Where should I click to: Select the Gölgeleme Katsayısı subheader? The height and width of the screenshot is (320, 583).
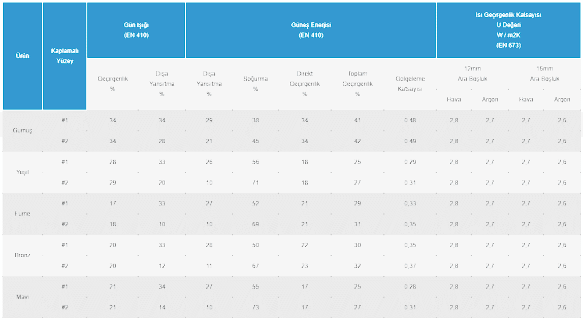click(410, 84)
